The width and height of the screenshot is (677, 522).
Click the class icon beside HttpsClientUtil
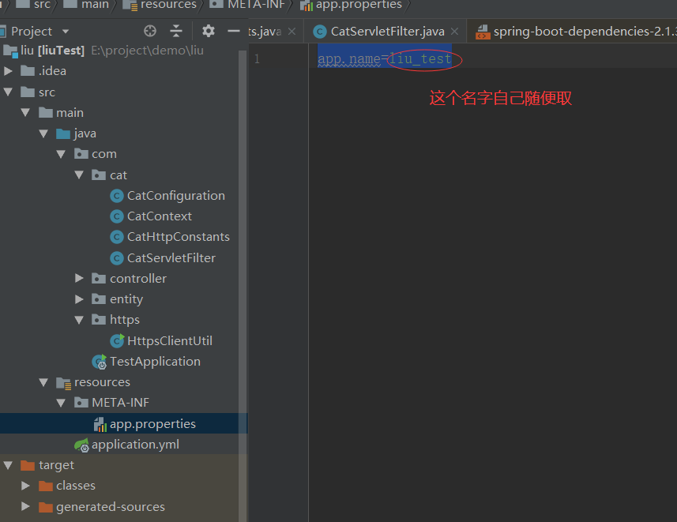tap(116, 340)
